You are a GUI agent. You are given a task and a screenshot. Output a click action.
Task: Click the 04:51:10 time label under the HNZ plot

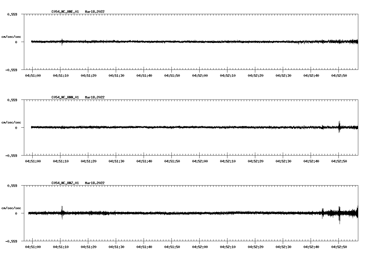click(x=61, y=247)
